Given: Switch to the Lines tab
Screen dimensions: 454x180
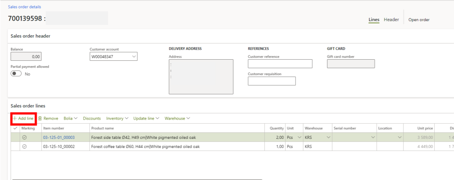Looking at the screenshot, I should coord(374,20).
